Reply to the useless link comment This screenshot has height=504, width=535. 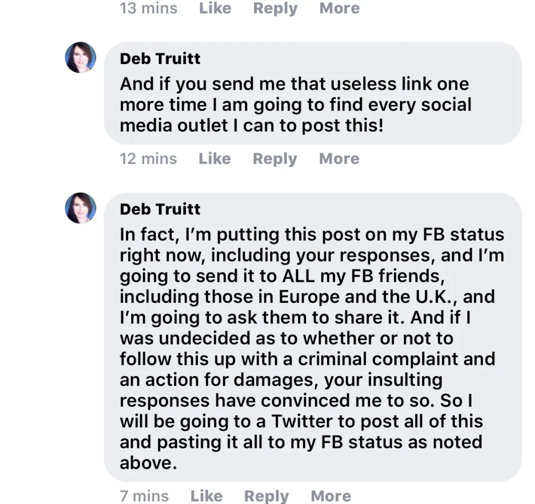pos(275,159)
